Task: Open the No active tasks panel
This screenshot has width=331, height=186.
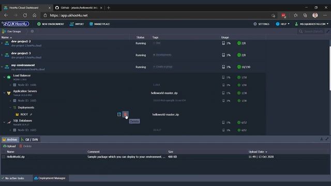Action: 13,178
